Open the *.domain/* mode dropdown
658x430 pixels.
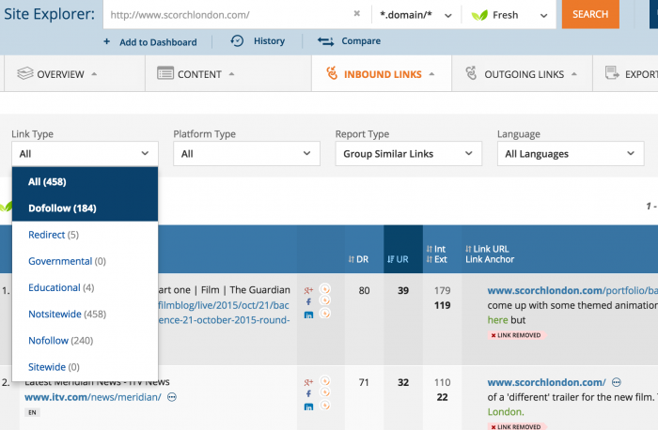click(x=415, y=15)
